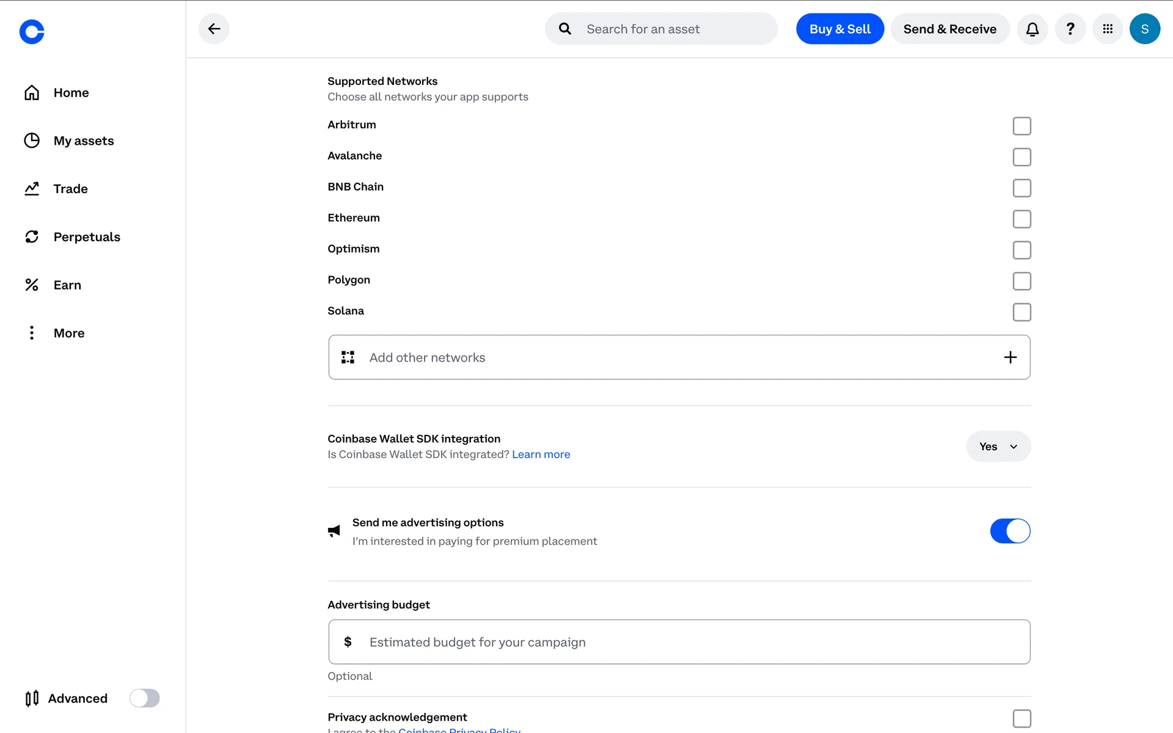Click the search magnifier icon
Viewport: 1173px width, 733px height.
tap(565, 29)
